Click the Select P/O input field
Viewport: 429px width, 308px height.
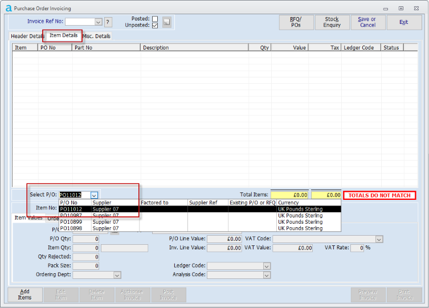(75, 195)
